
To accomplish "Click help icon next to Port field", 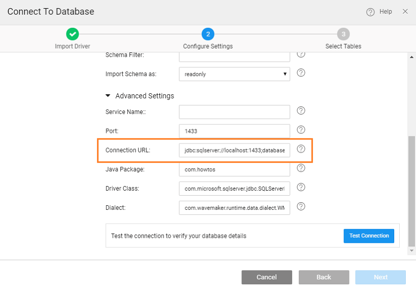I will 301,130.
